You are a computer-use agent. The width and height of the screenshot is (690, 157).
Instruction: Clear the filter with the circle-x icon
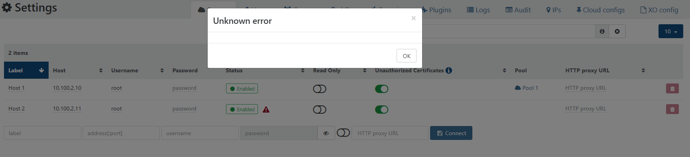pos(617,31)
